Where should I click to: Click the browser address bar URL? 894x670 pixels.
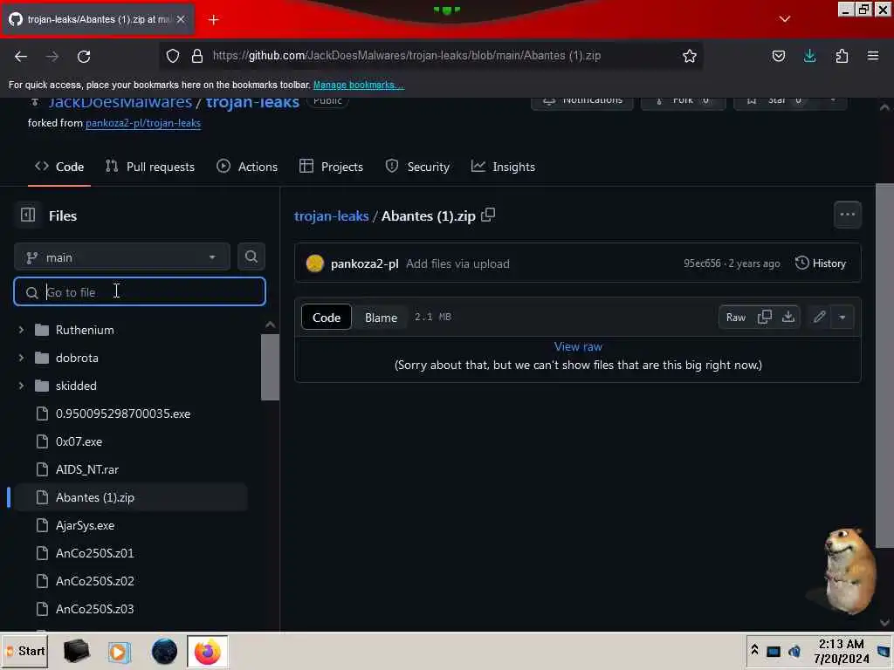(407, 56)
